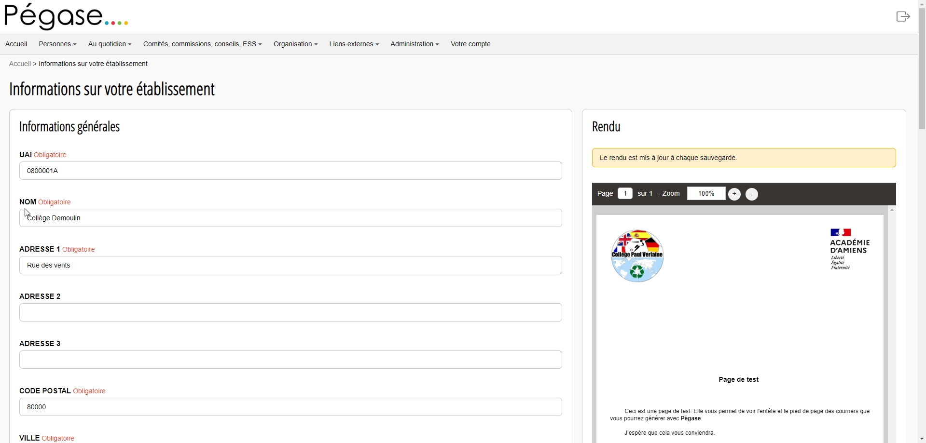Click into the NOM field
926x443 pixels.
pos(290,218)
